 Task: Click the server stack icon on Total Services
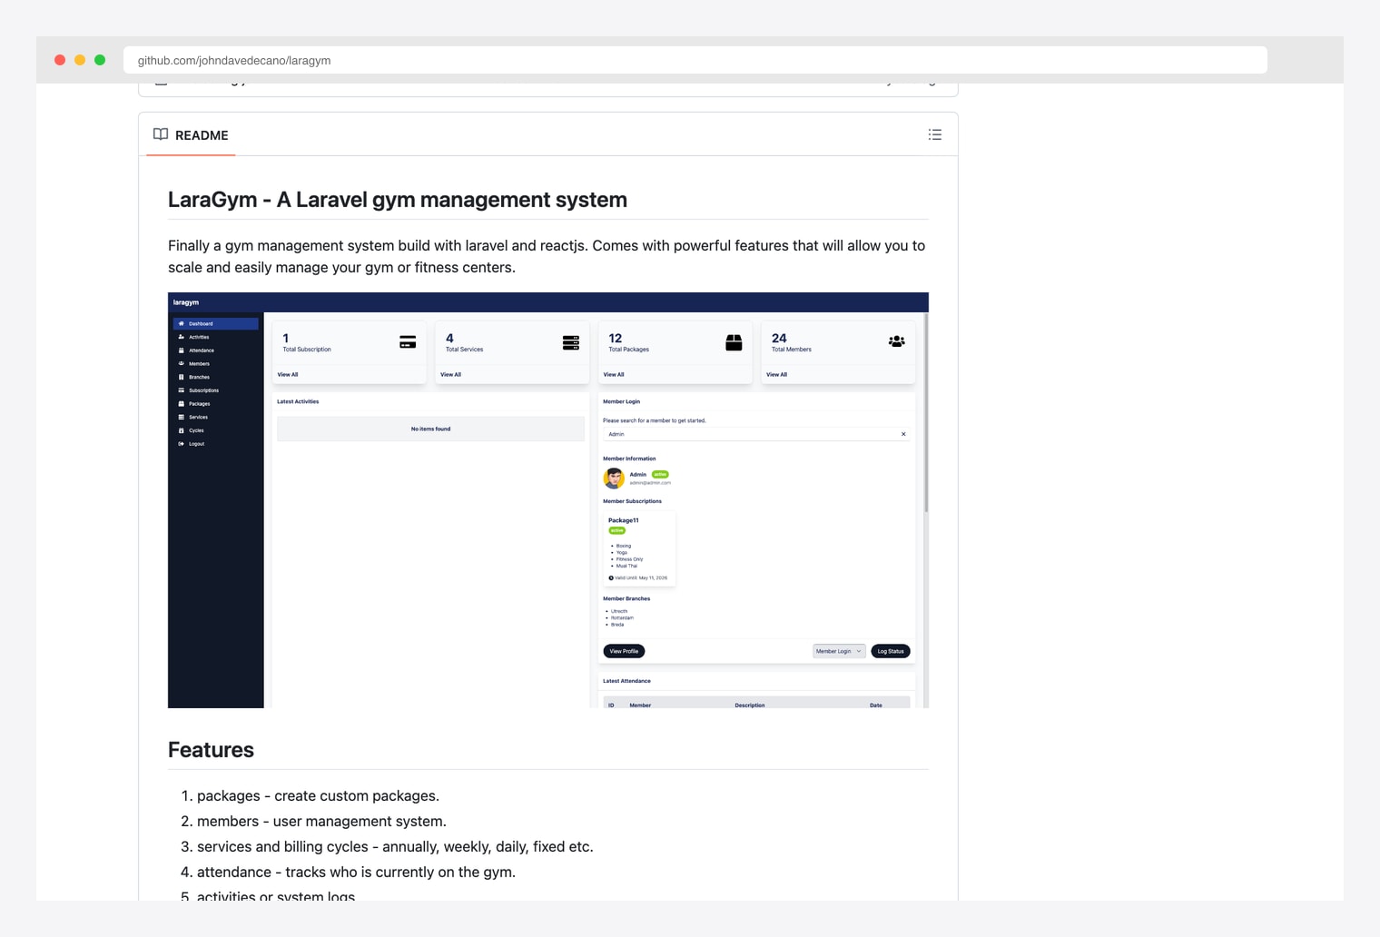[571, 342]
